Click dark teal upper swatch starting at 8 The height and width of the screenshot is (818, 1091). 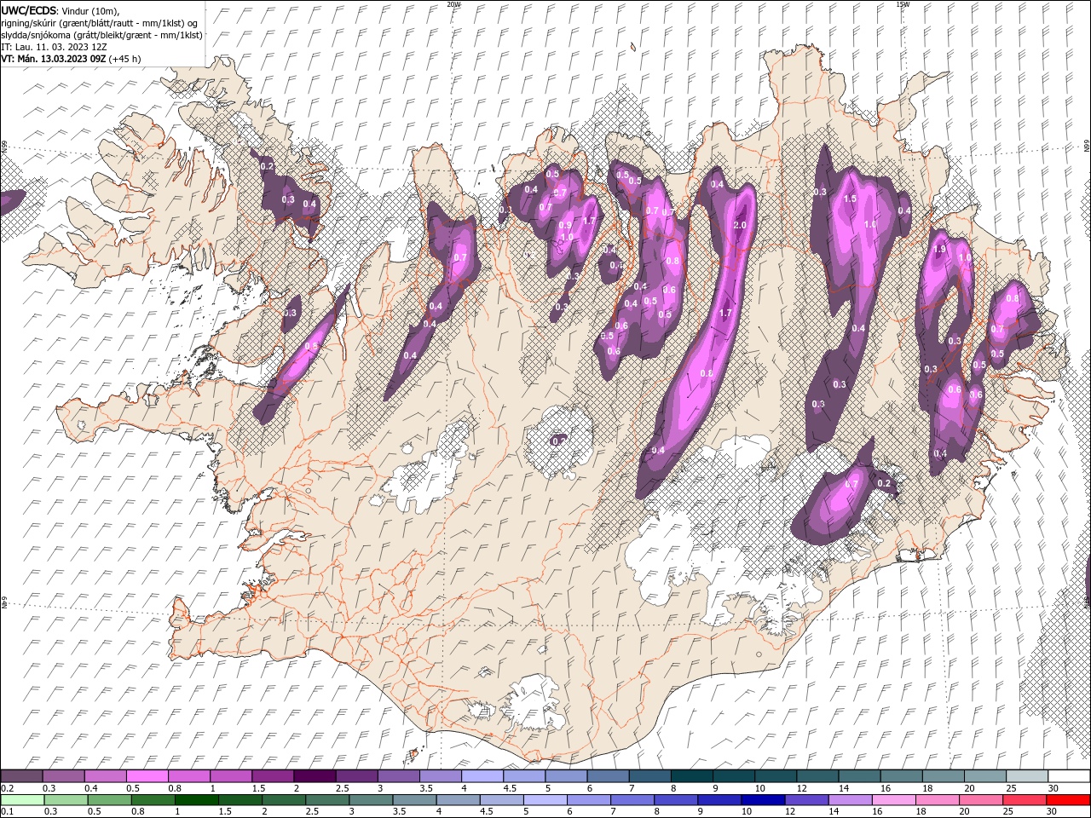[x=690, y=776]
